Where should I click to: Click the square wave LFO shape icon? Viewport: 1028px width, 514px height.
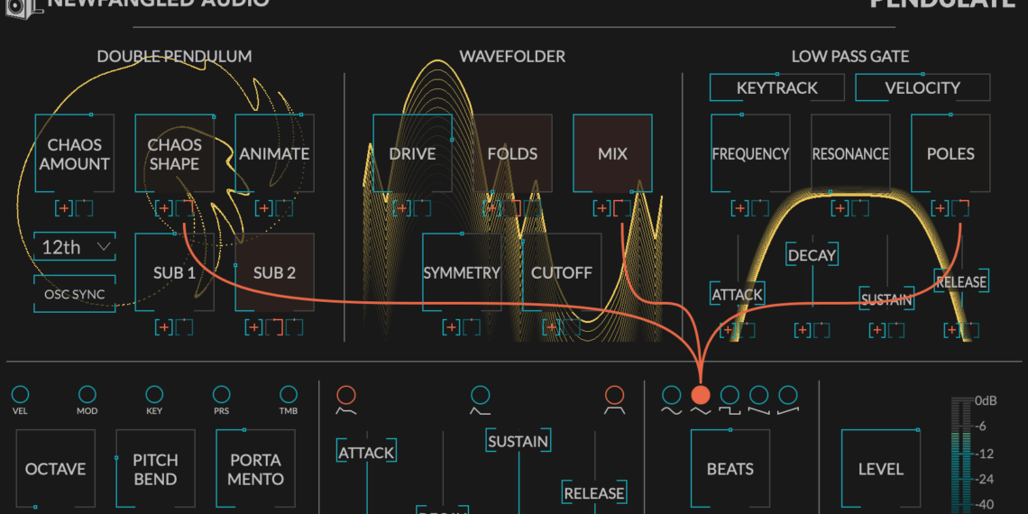(x=730, y=395)
